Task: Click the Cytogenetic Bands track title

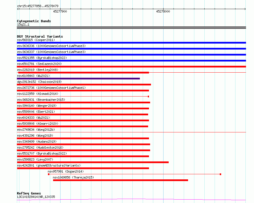Action: click(34, 21)
